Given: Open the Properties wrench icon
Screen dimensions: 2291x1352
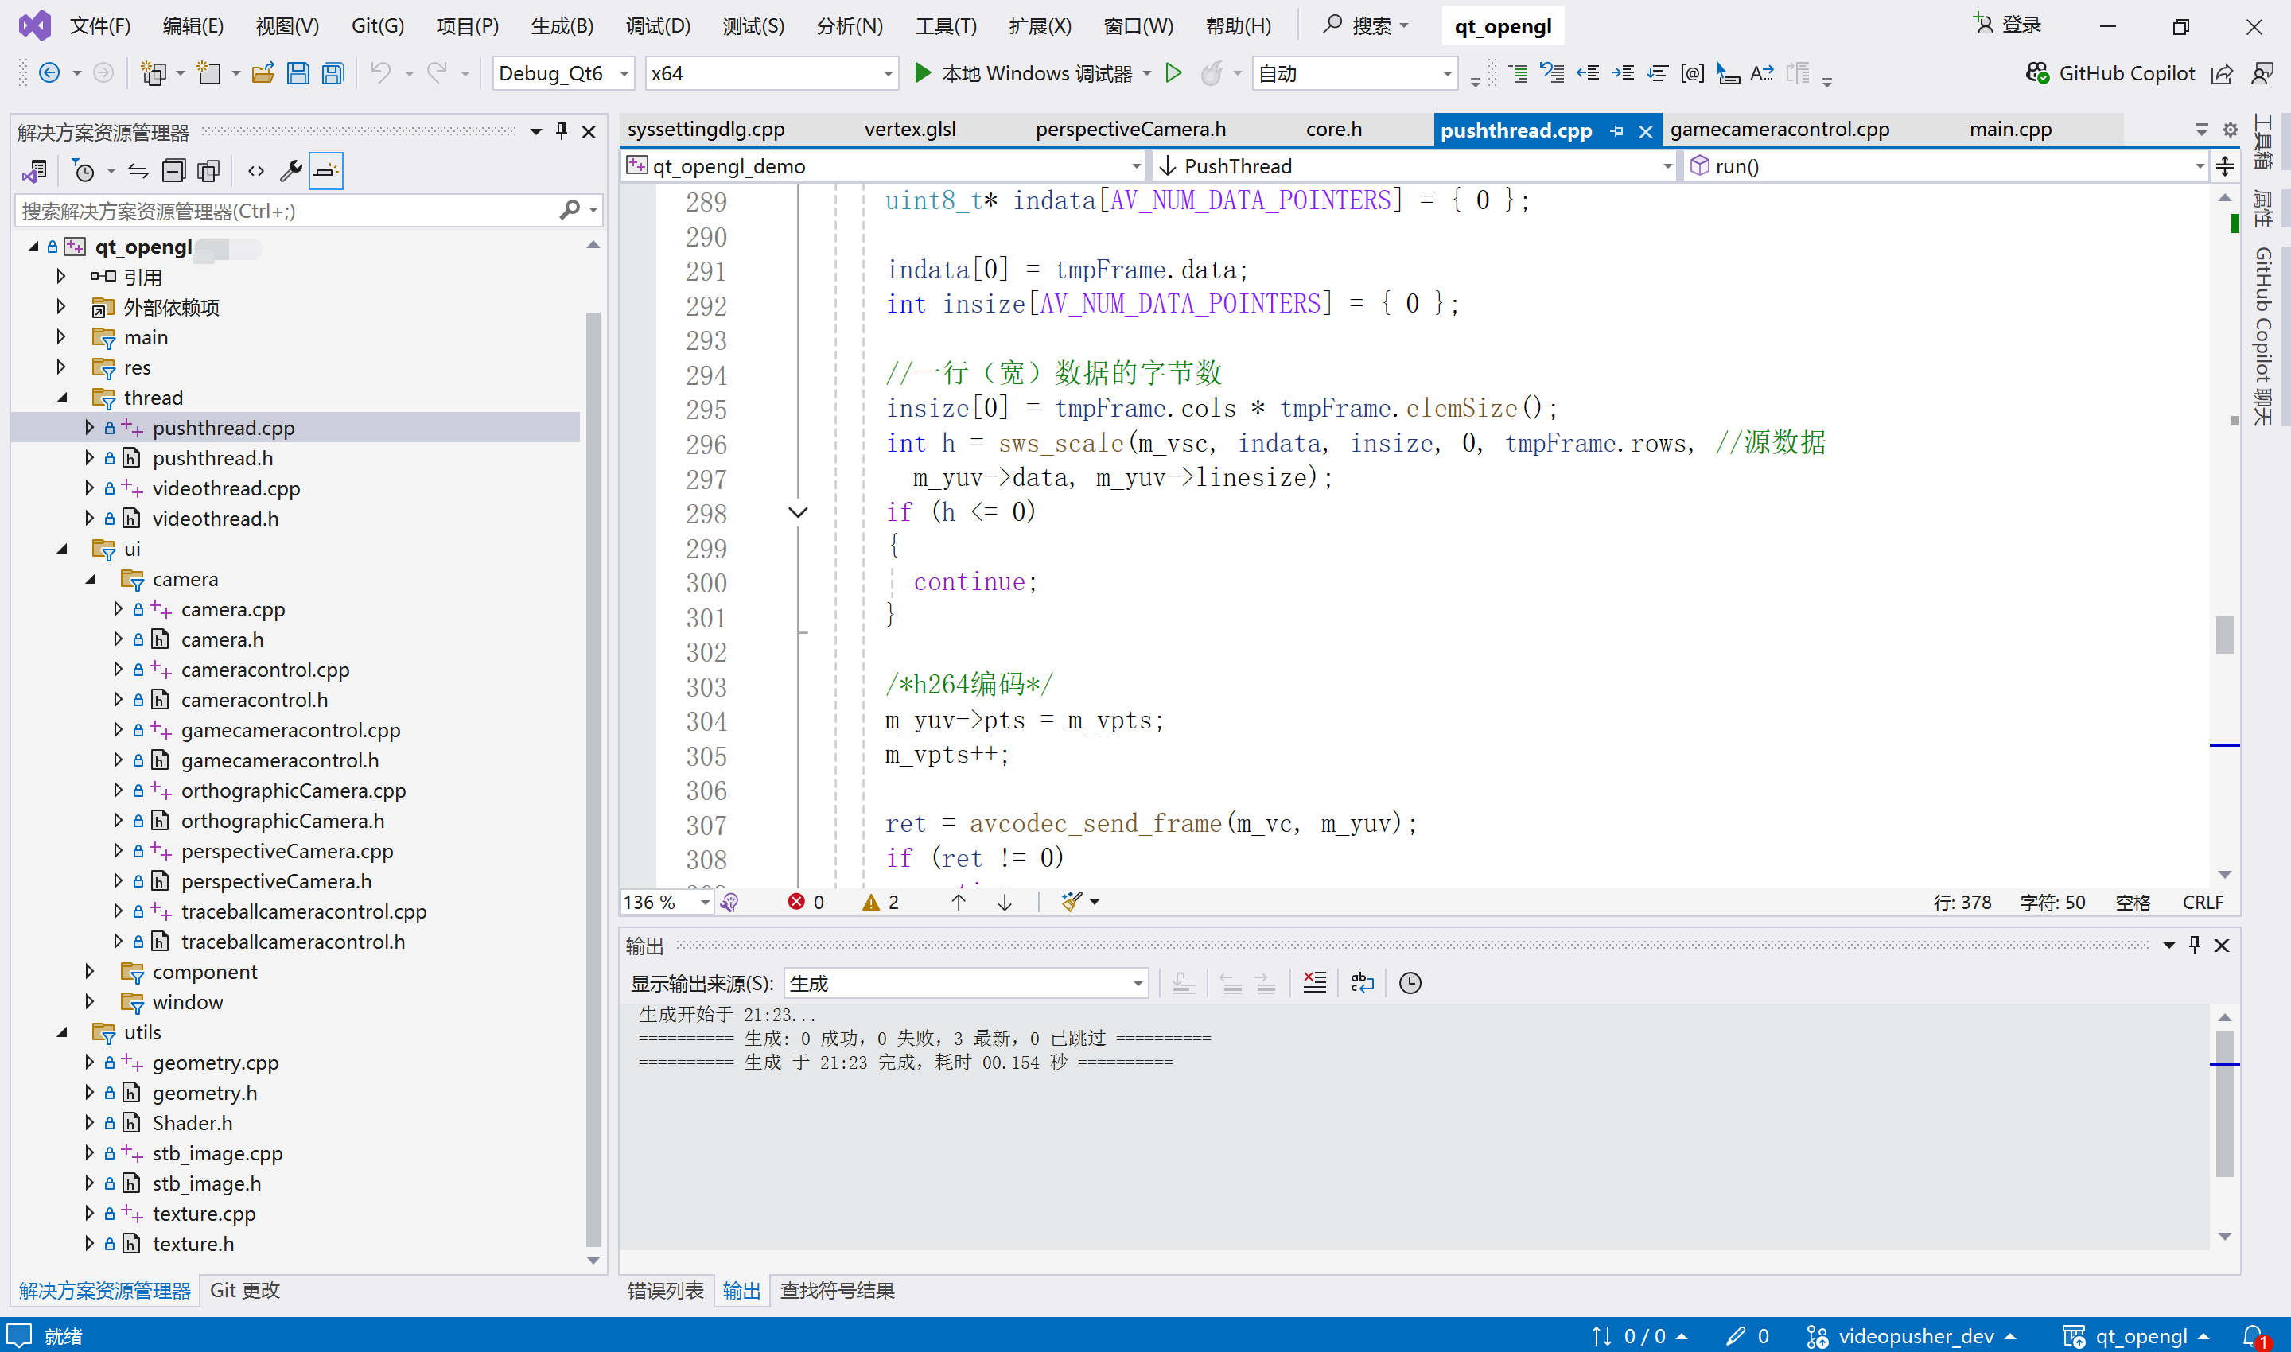Looking at the screenshot, I should click(290, 170).
